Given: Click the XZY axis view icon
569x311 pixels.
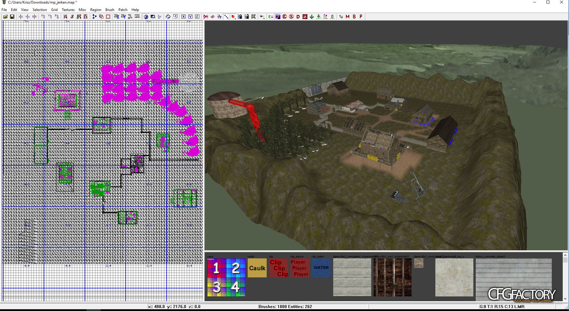Looking at the screenshot, I should point(159,17).
